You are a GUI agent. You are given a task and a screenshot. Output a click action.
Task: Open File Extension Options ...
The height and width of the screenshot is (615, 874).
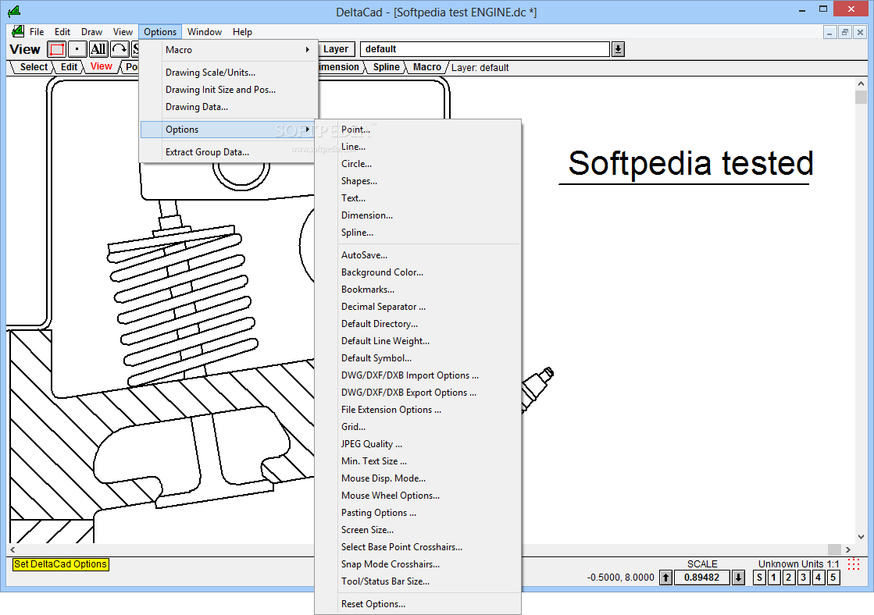coord(418,410)
